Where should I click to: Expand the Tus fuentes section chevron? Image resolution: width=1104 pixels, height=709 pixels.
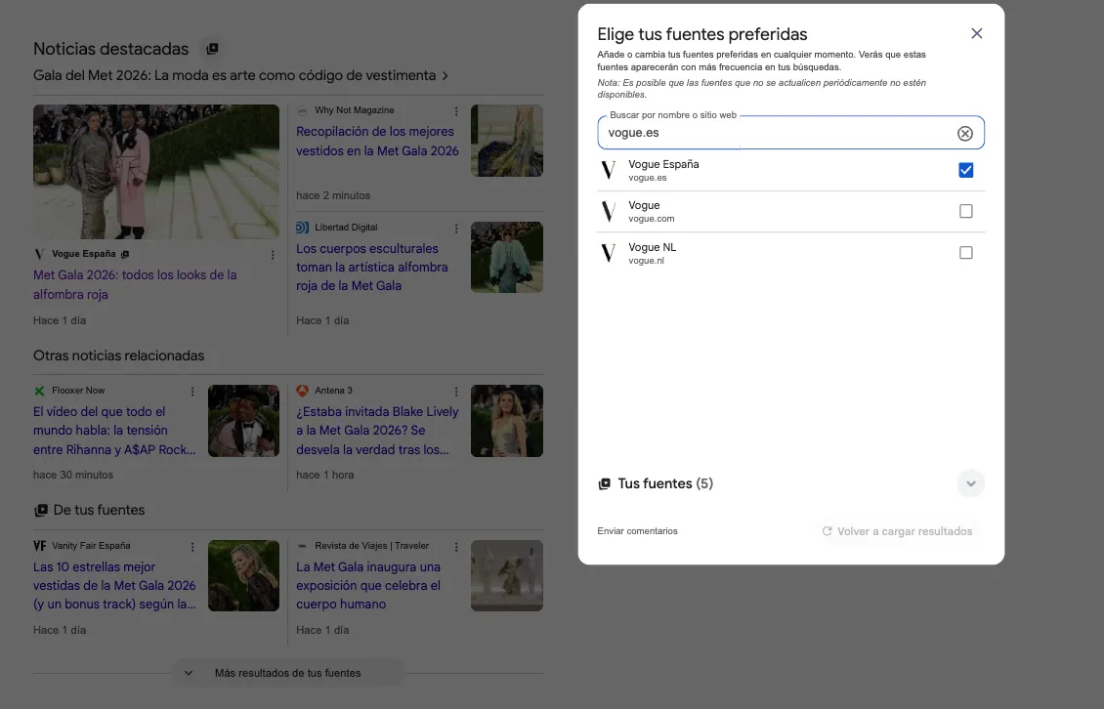click(971, 483)
